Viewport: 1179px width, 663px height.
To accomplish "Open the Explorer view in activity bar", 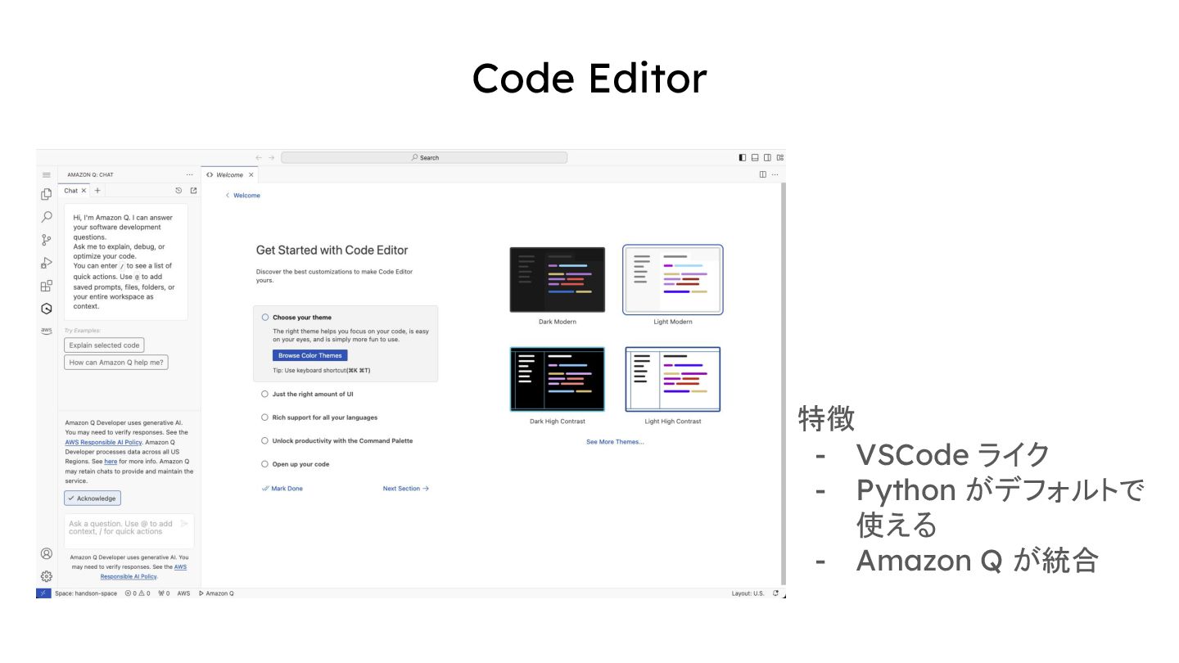I will [x=47, y=194].
